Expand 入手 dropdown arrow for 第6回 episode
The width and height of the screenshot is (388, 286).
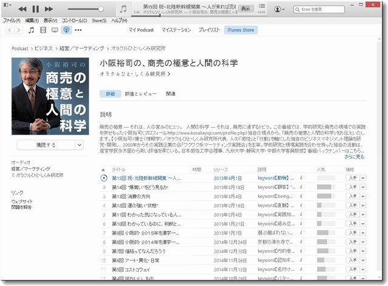[x=363, y=261]
